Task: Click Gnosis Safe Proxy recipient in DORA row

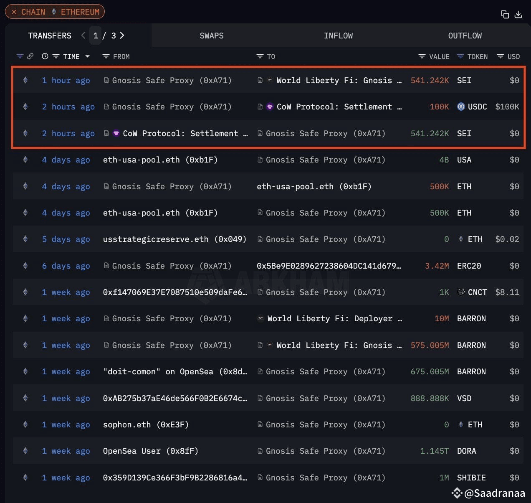Action: [x=326, y=451]
